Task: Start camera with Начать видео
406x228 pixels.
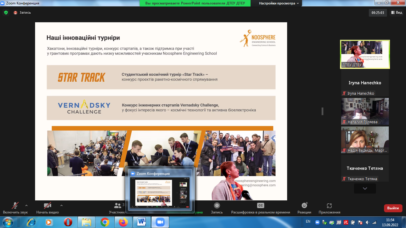Action: (48, 208)
